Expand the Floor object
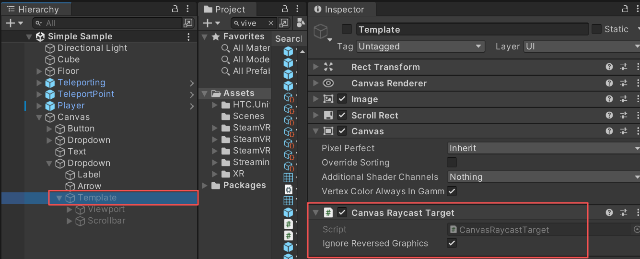Image resolution: width=640 pixels, height=259 pixels. click(39, 71)
